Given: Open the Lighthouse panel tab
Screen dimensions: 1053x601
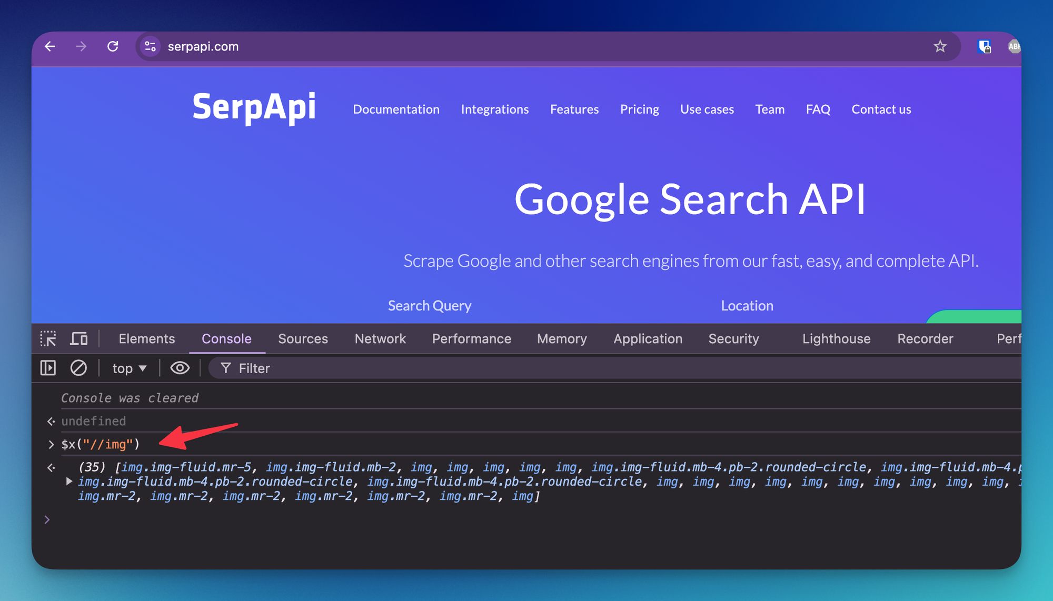Looking at the screenshot, I should [x=836, y=338].
